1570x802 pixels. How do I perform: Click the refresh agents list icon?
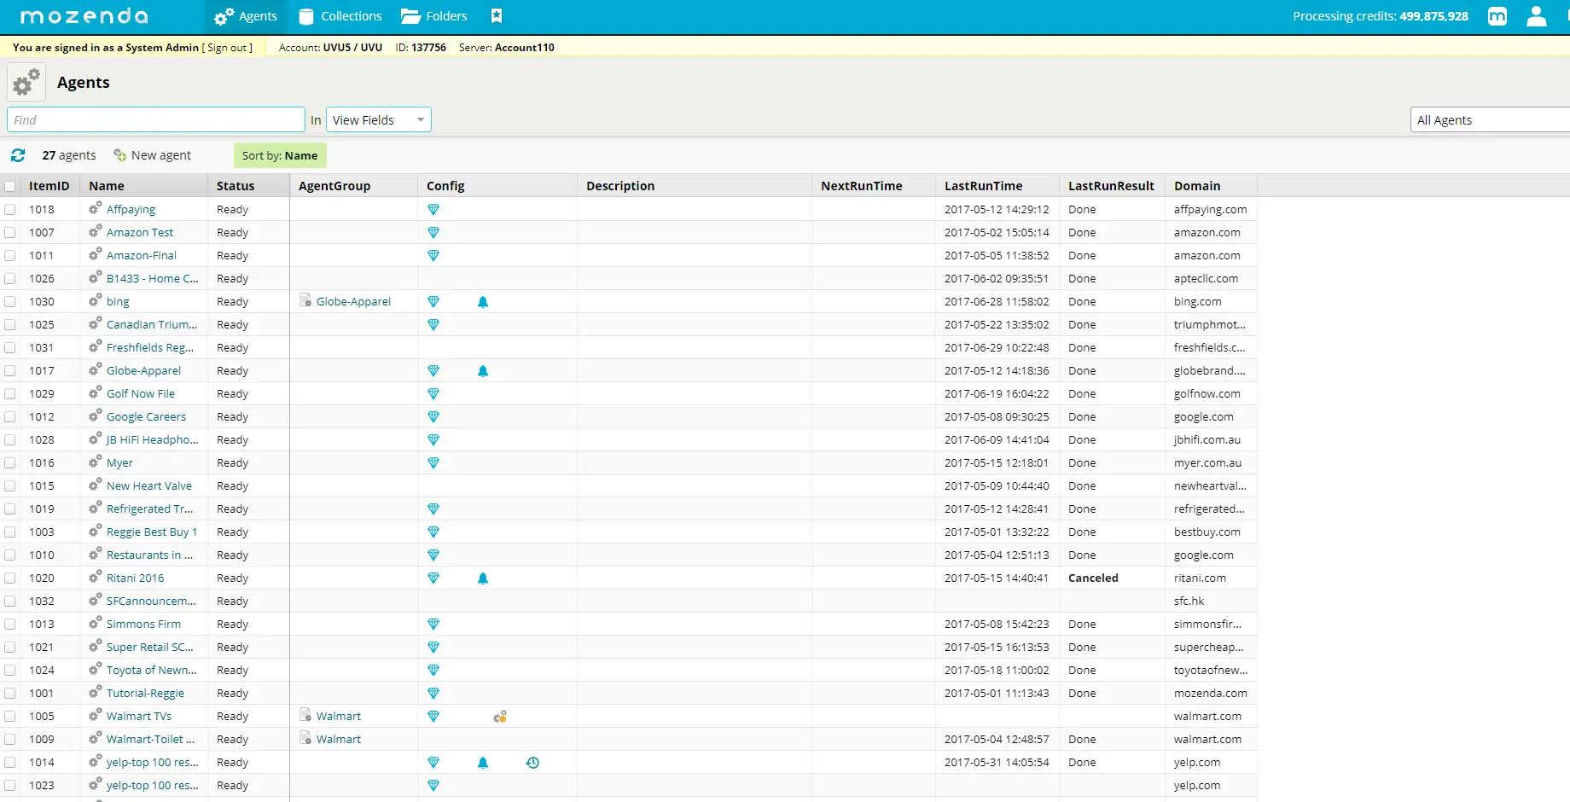pos(18,155)
